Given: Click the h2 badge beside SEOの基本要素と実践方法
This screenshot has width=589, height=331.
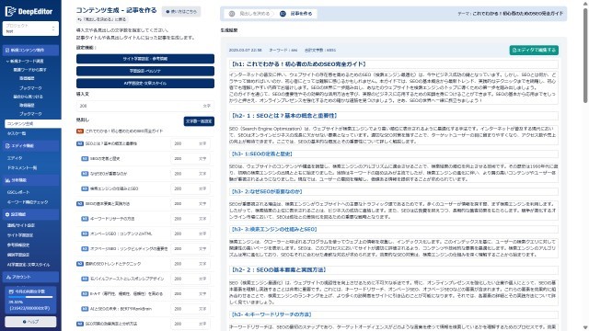Looking at the screenshot, I should (80, 203).
